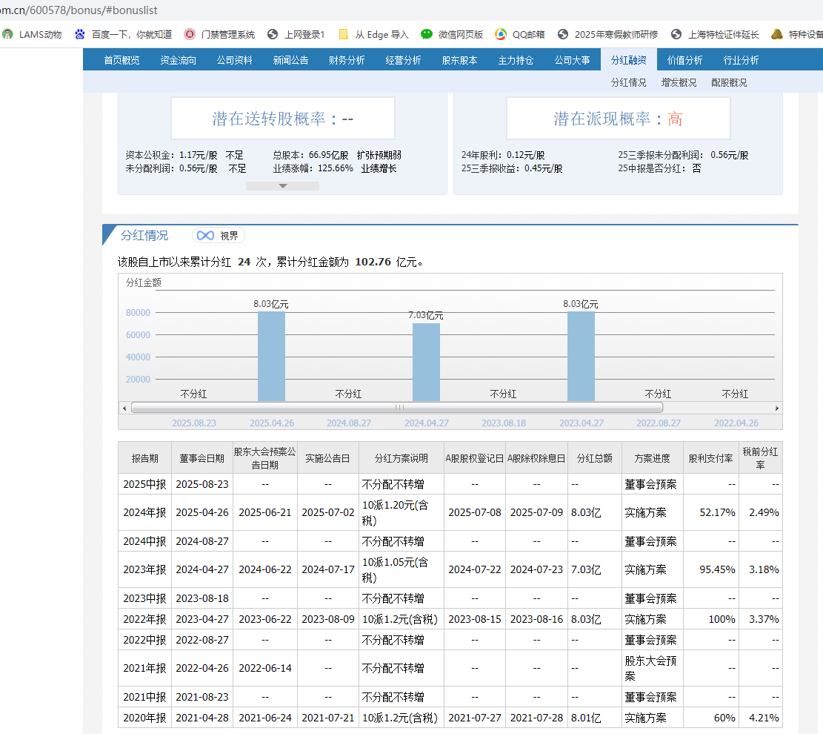Click the chart scrollbar right arrow
823x734 pixels.
point(776,408)
